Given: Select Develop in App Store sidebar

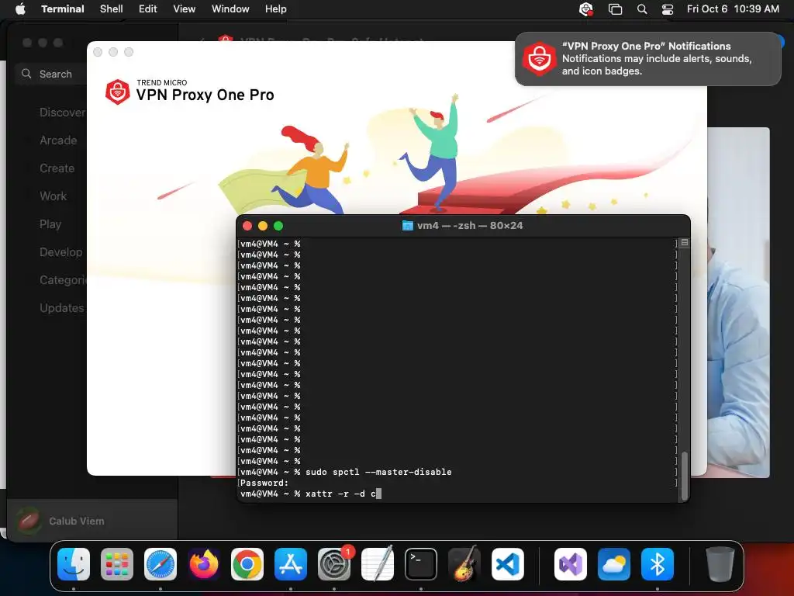Looking at the screenshot, I should tap(60, 252).
